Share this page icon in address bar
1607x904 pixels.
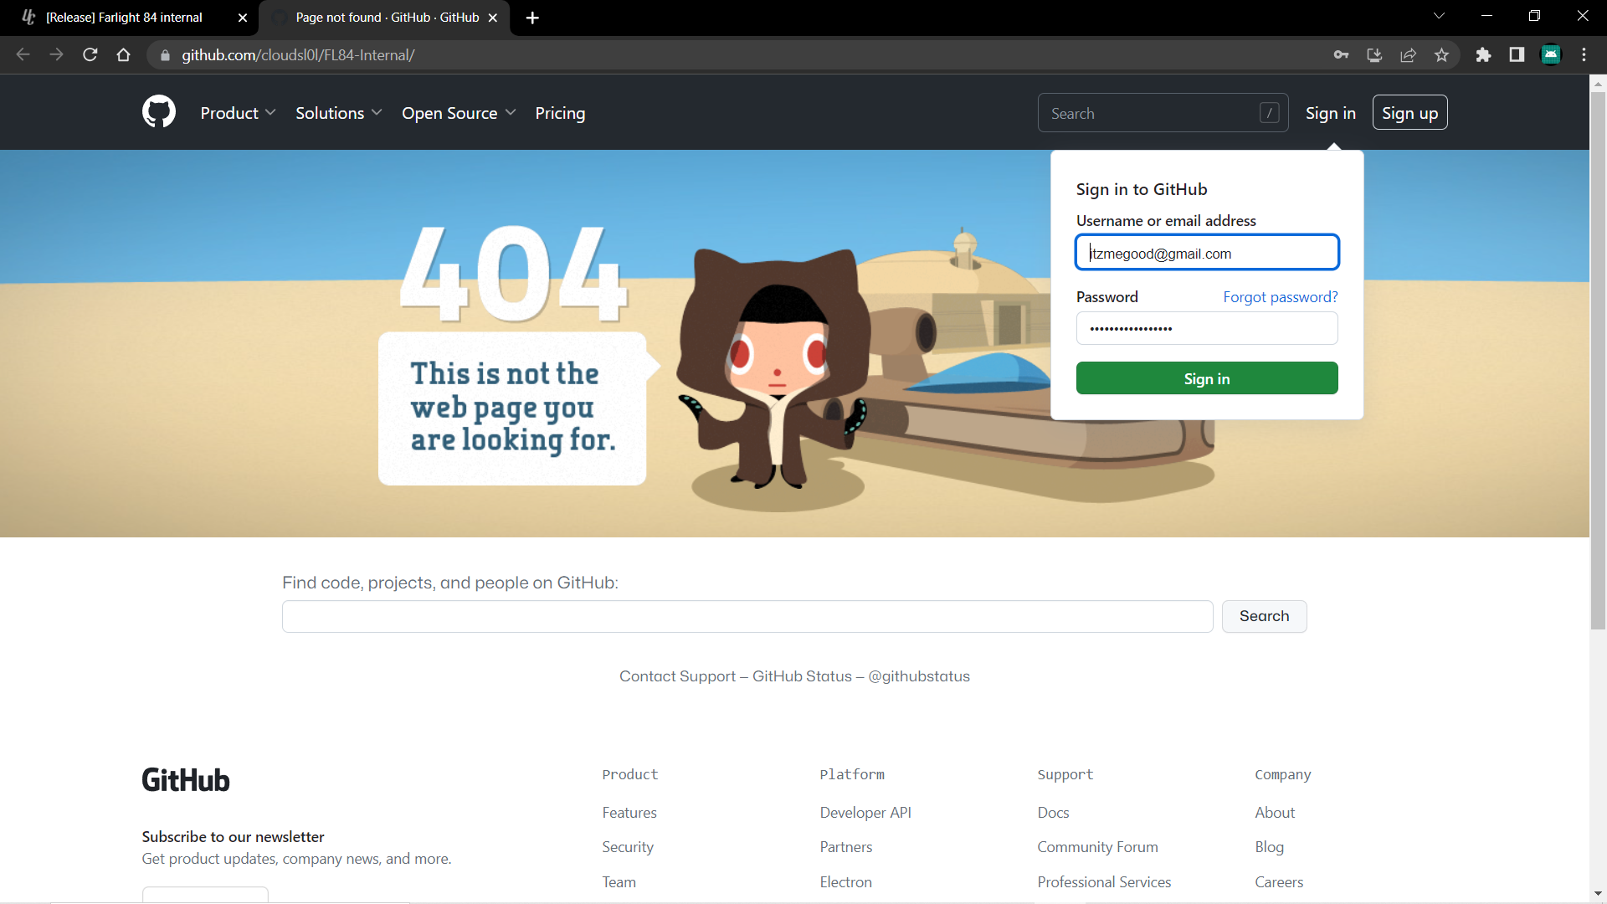point(1408,55)
